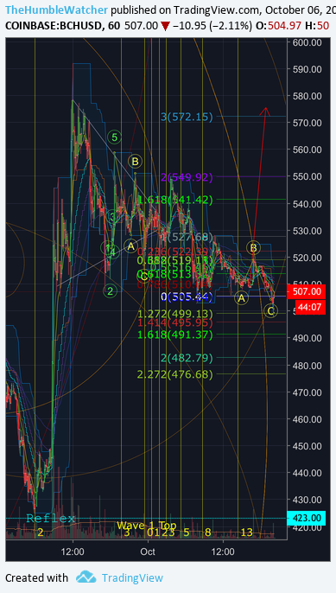Click the 430.00 price axis label
336x593 pixels.
pyautogui.click(x=307, y=500)
